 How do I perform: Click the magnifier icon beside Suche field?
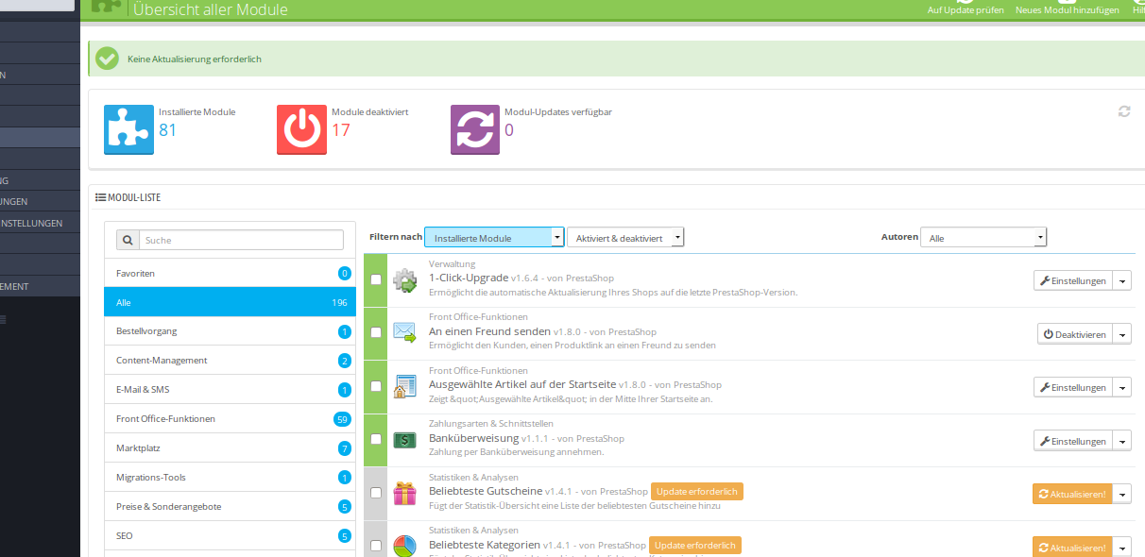128,240
